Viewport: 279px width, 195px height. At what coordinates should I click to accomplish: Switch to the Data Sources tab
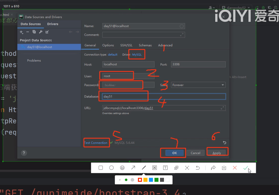30,24
